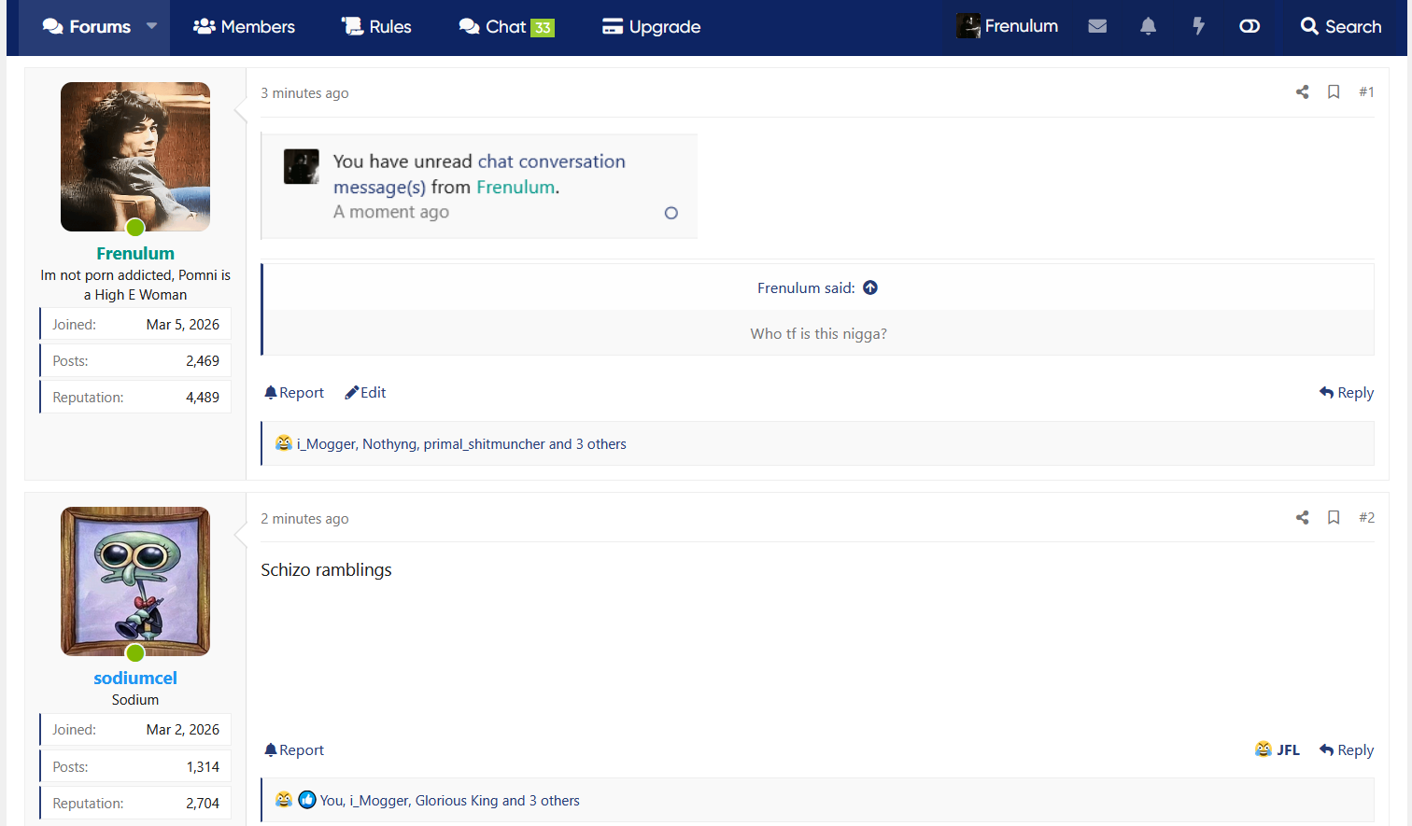Jump to quoted post via up-arrow icon
This screenshot has height=826, width=1412.
pos(870,287)
